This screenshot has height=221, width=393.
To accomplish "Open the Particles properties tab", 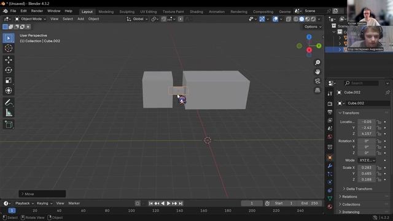I will click(x=330, y=174).
